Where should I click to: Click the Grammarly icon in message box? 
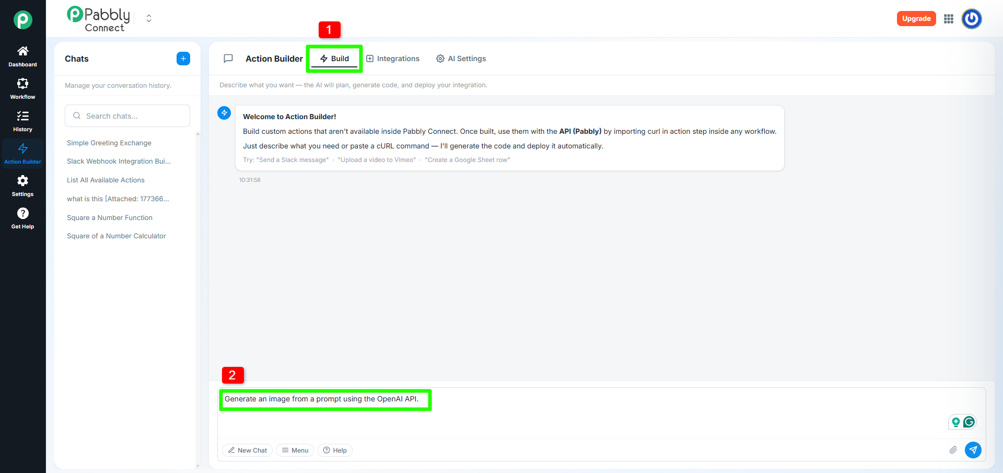[969, 422]
